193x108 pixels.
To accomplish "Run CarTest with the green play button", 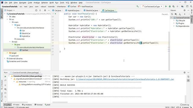I will [x=166, y=6].
